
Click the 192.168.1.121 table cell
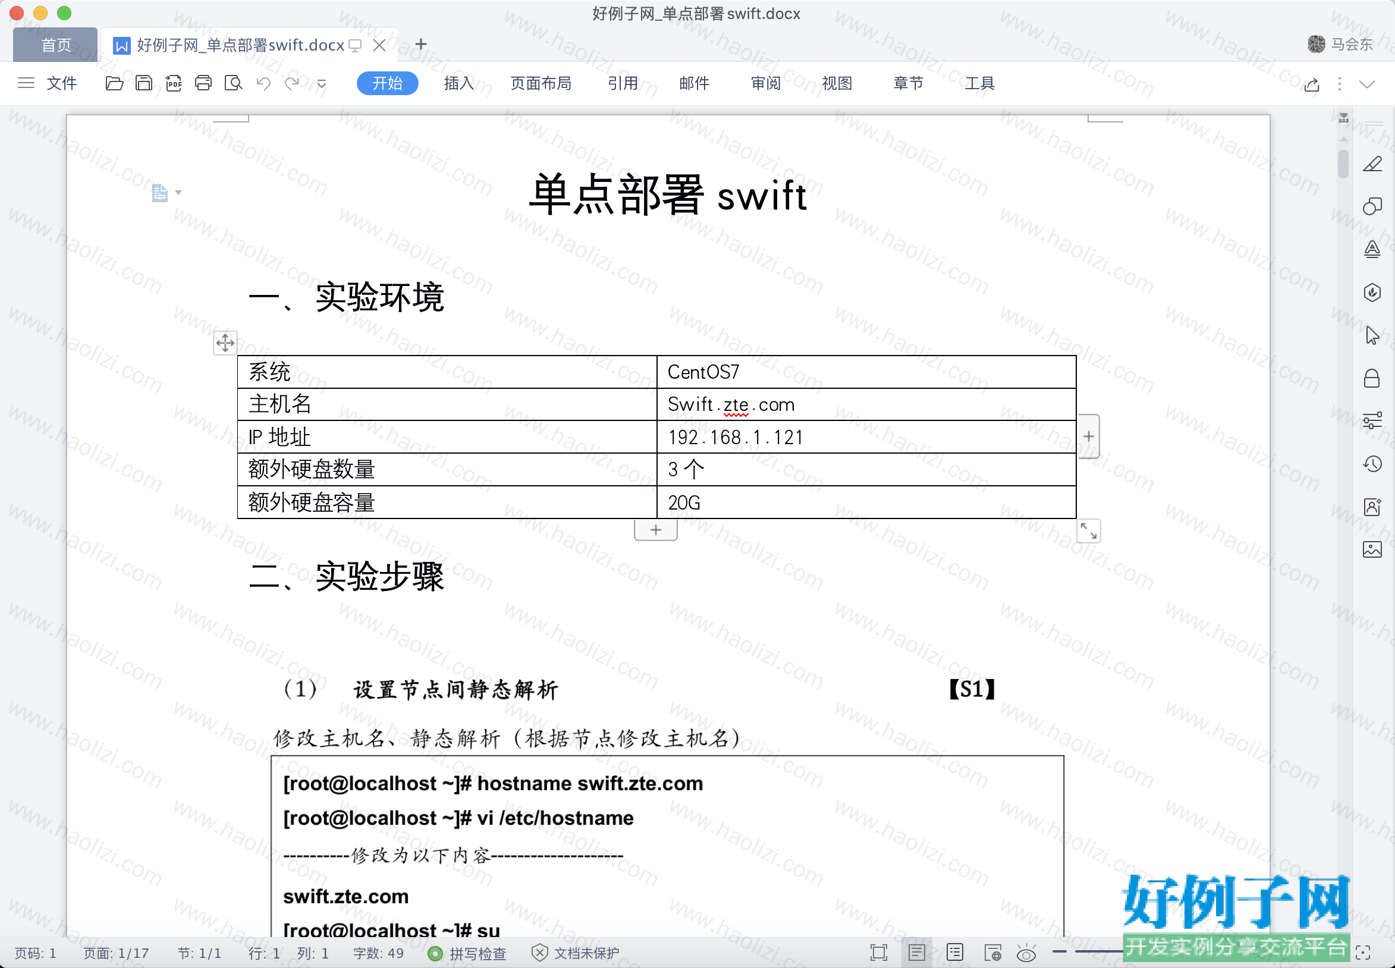(x=866, y=436)
